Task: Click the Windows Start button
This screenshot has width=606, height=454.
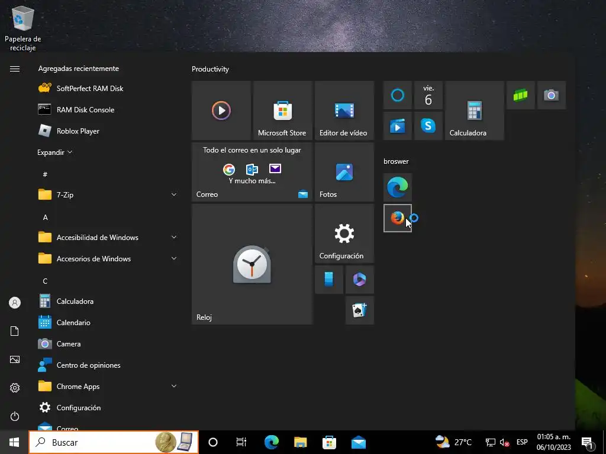Action: coord(14,442)
